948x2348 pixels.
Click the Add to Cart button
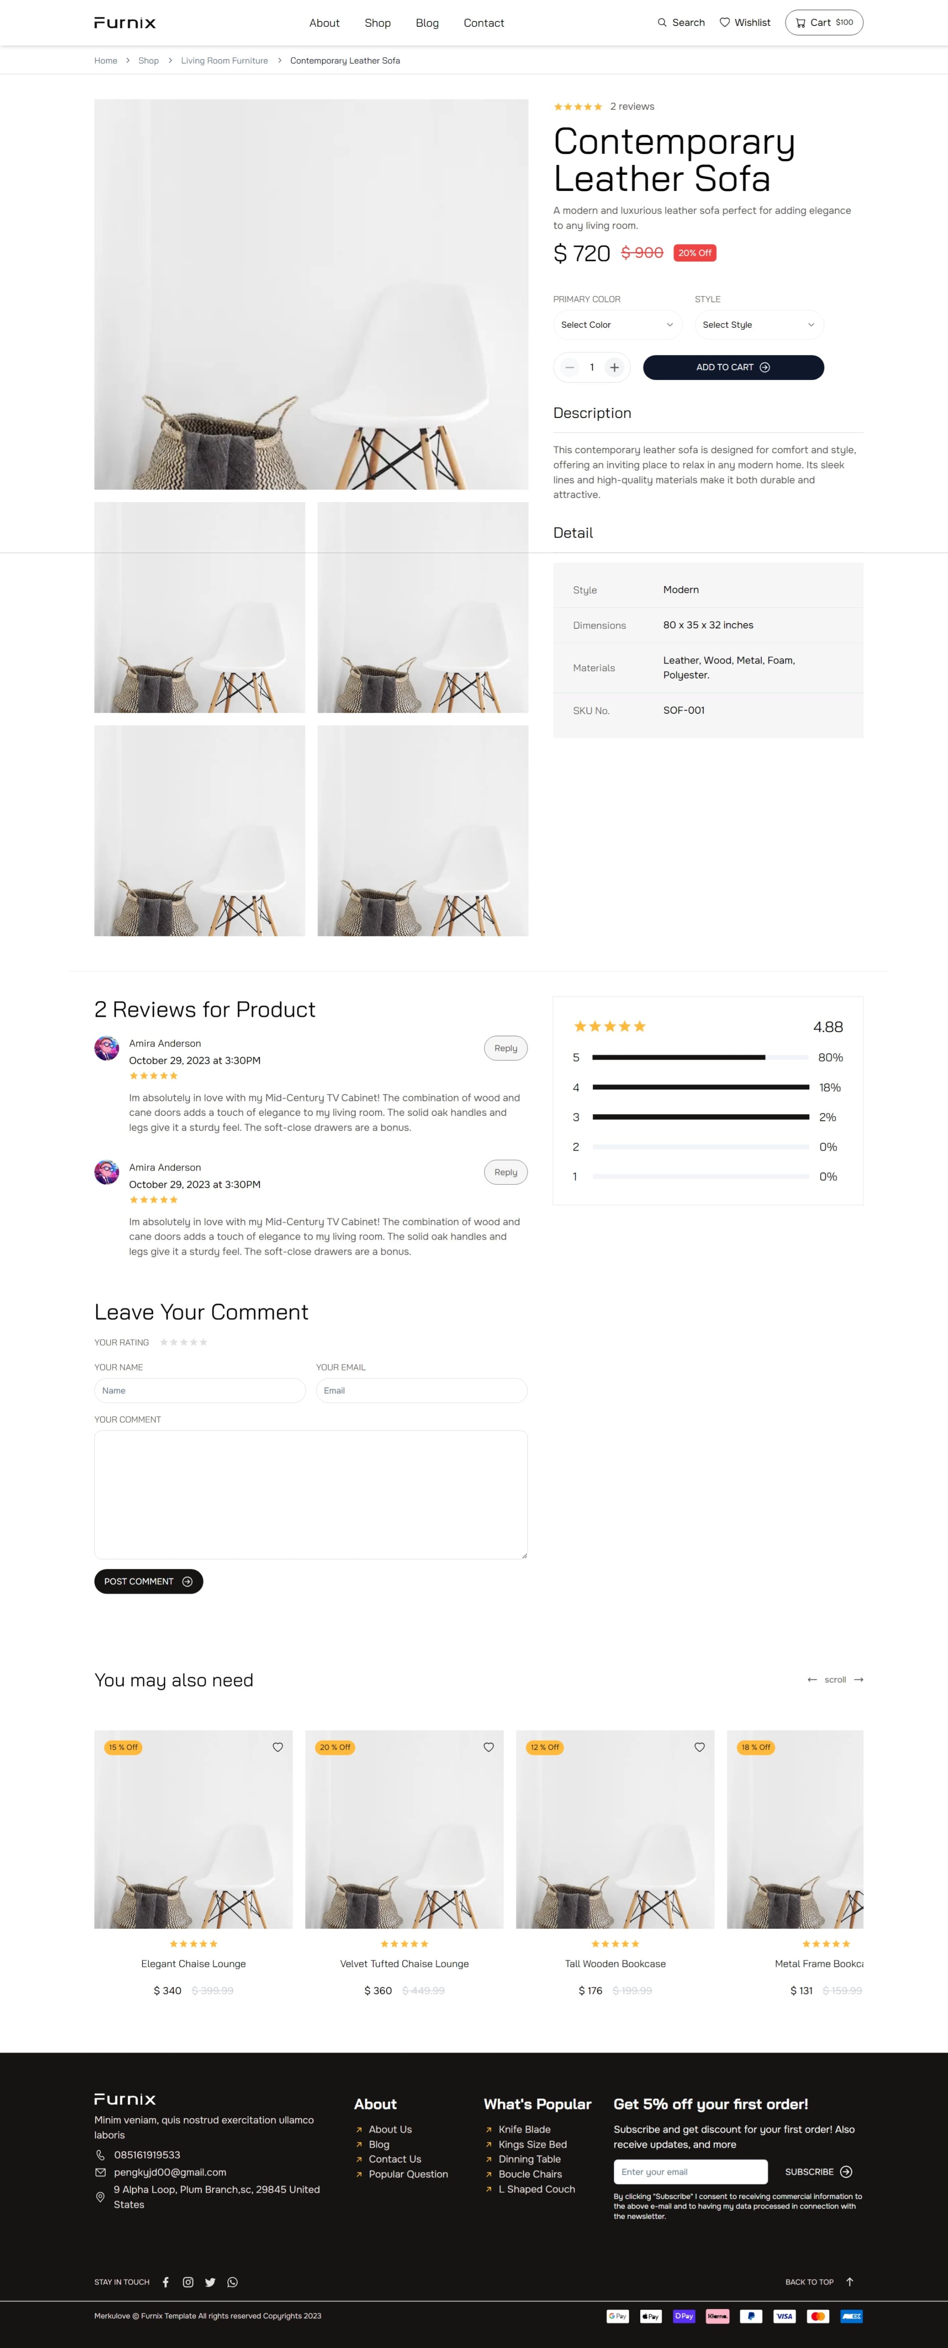tap(733, 367)
